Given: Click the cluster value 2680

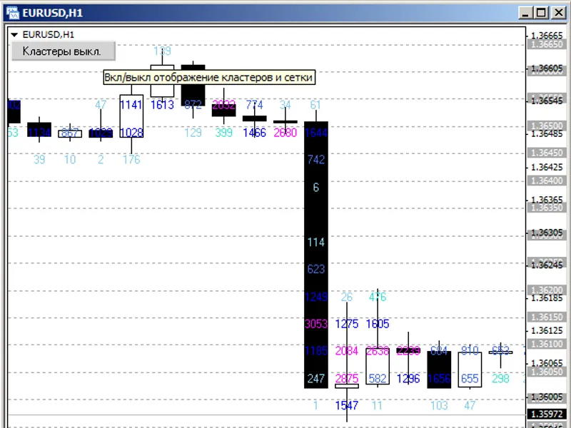Looking at the screenshot, I should 285,133.
